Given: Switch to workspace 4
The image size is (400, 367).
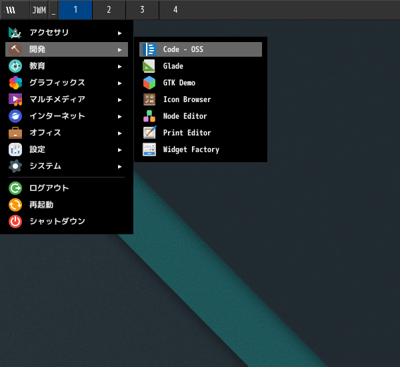Looking at the screenshot, I should pyautogui.click(x=175, y=10).
